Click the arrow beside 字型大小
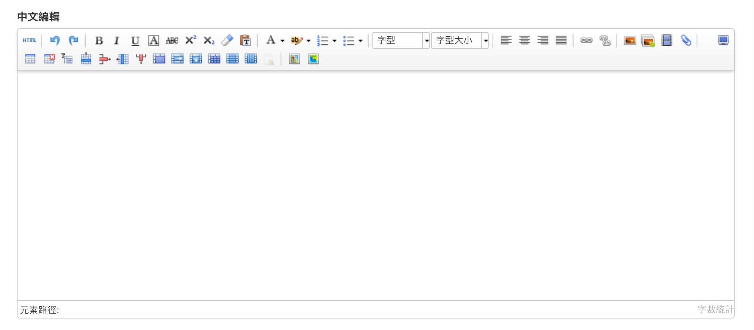Image resolution: width=754 pixels, height=330 pixels. (485, 40)
